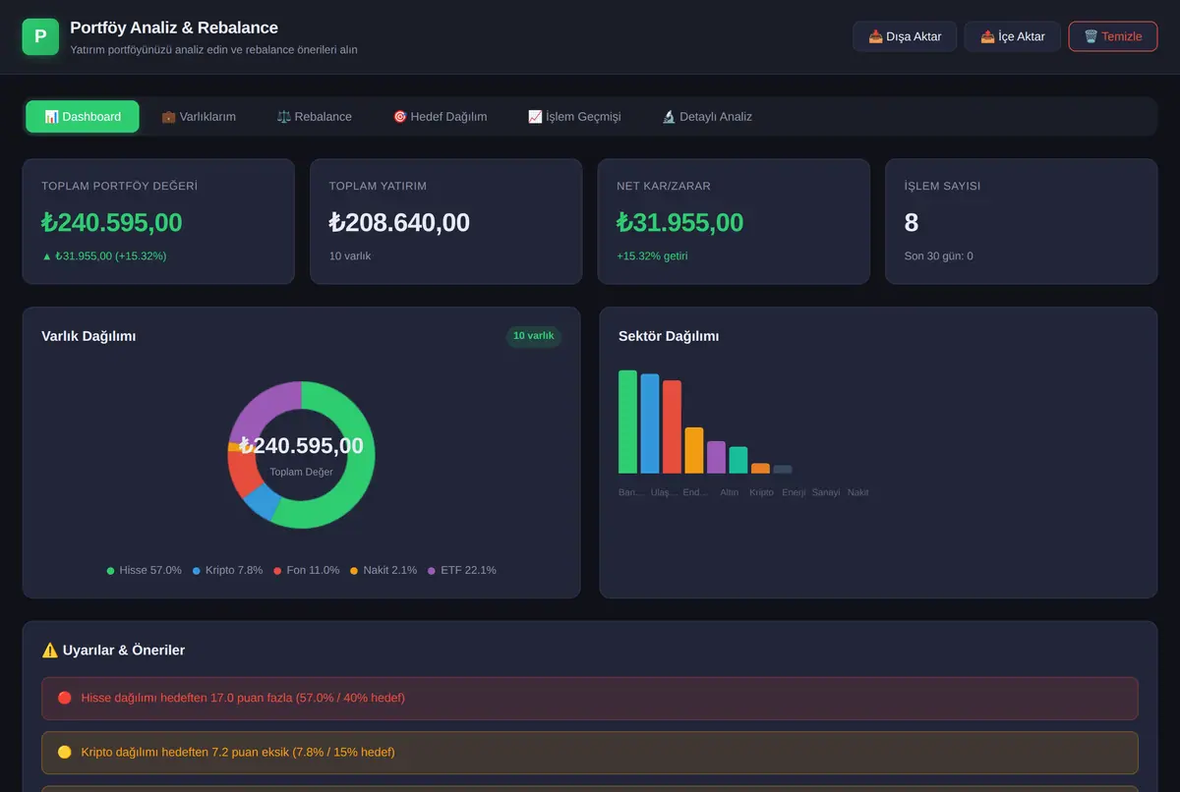The height and width of the screenshot is (792, 1180).
Task: Select the Hisse 57.0% legend entry
Action: coord(144,570)
